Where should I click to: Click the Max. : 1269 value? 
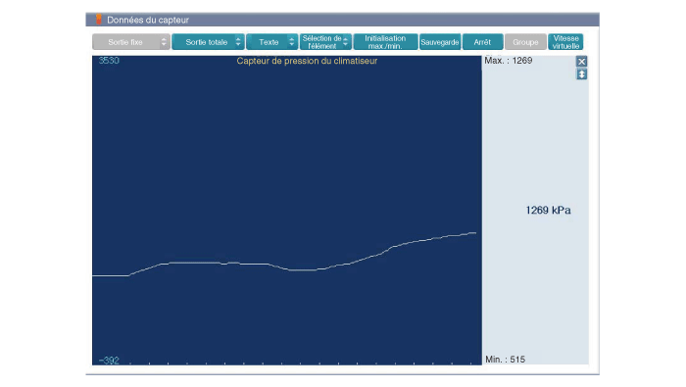click(x=509, y=61)
